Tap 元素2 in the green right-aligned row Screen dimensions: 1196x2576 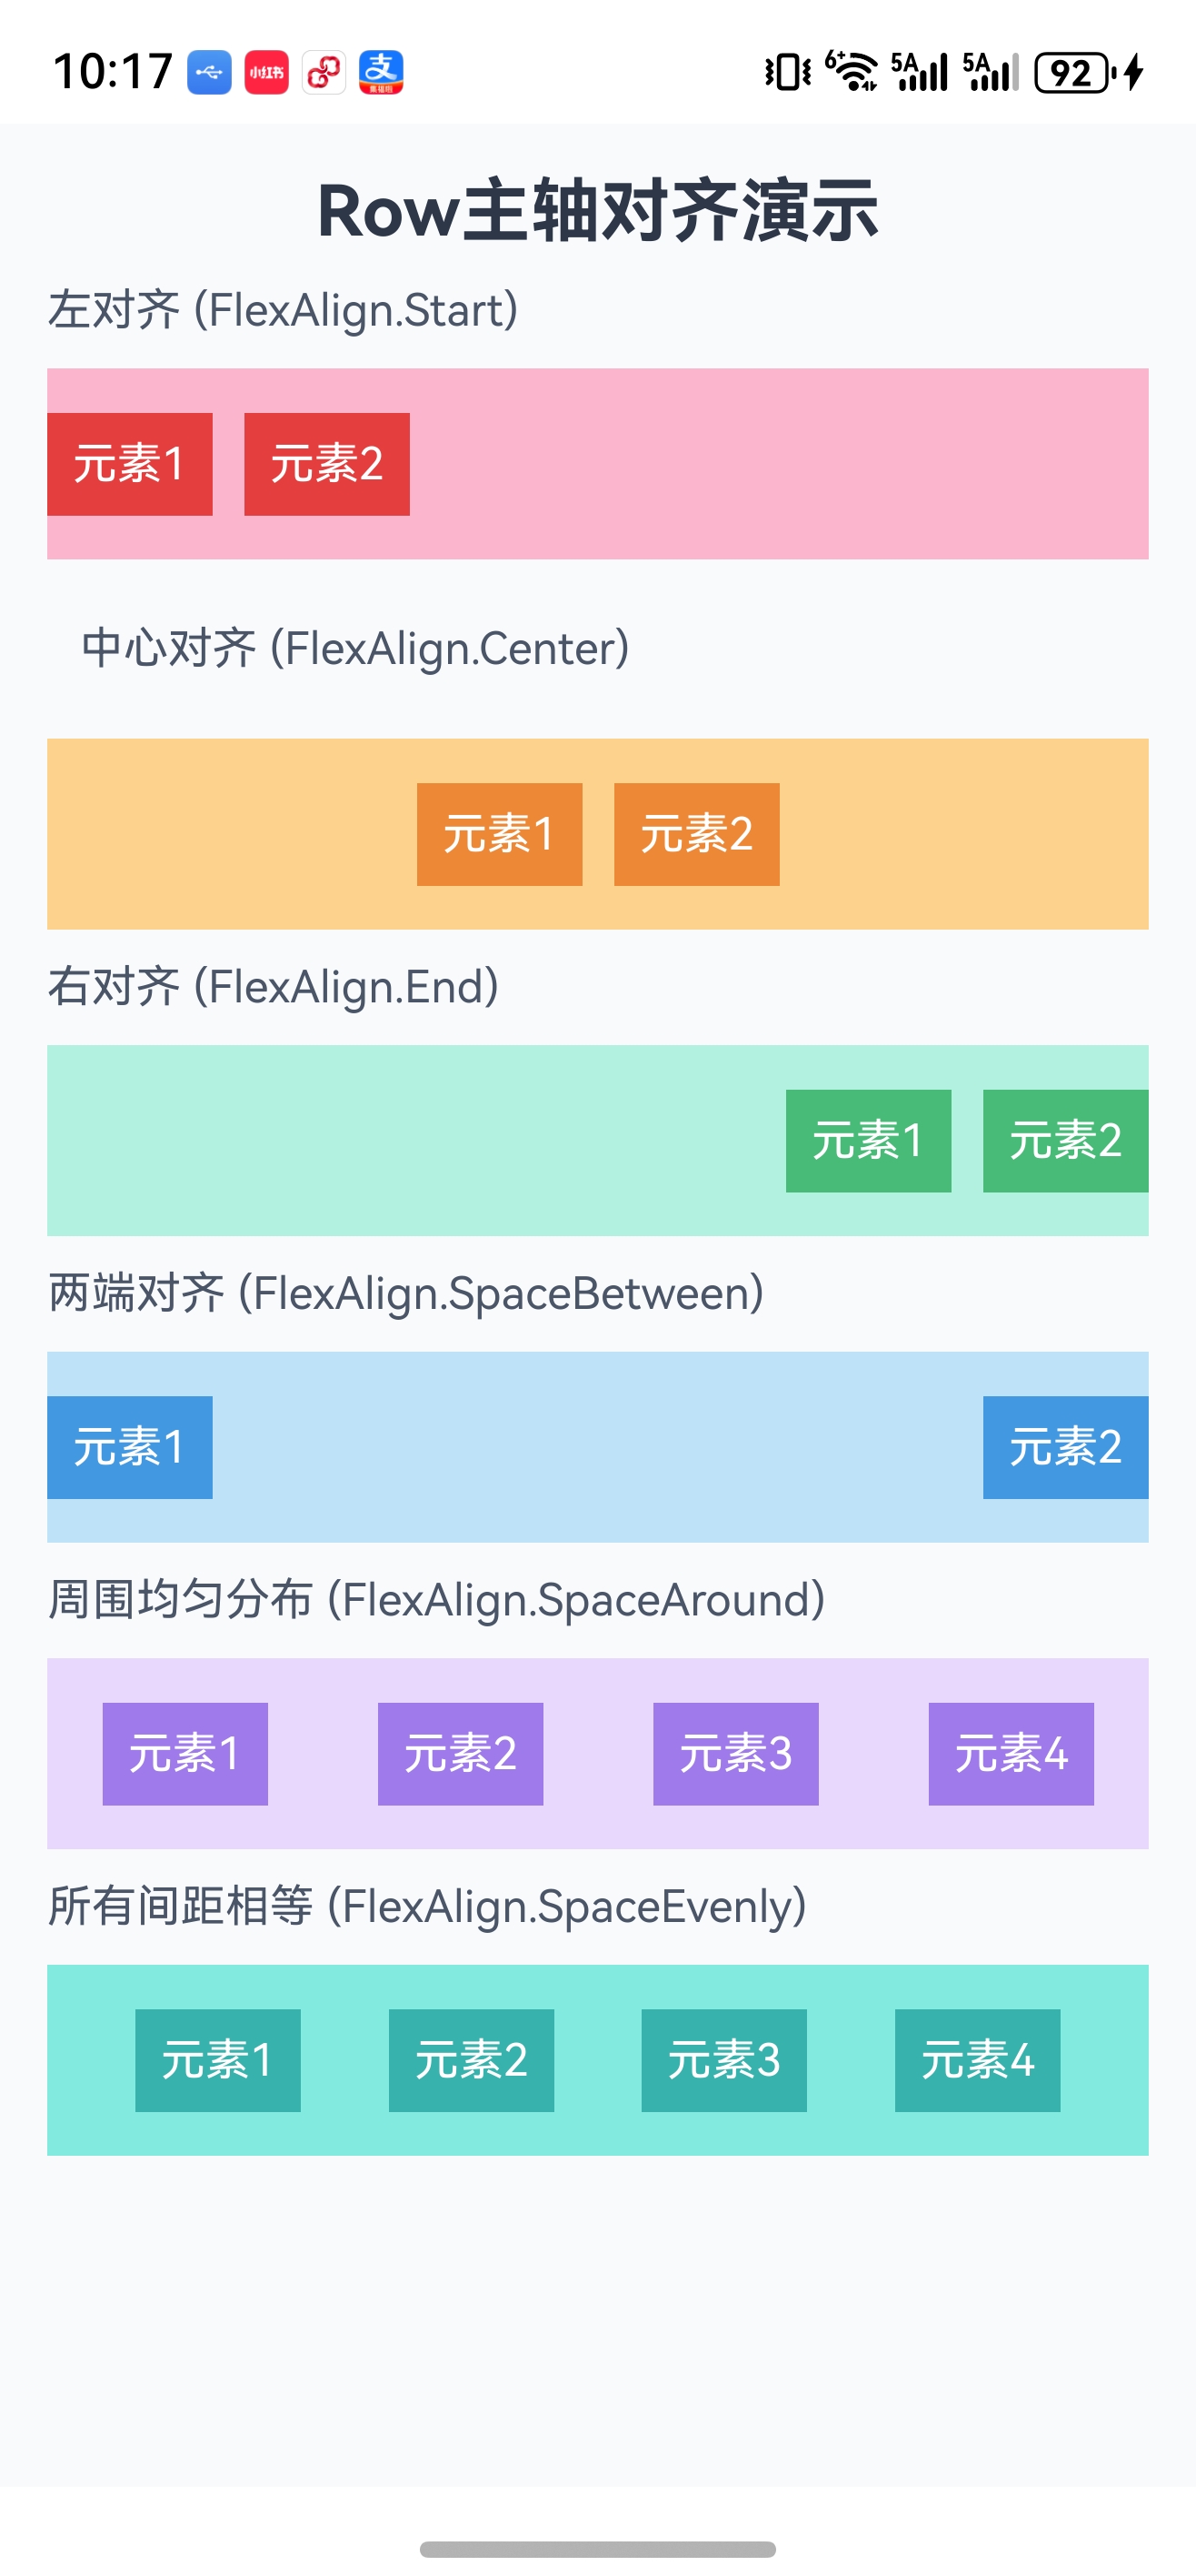click(x=1065, y=1141)
